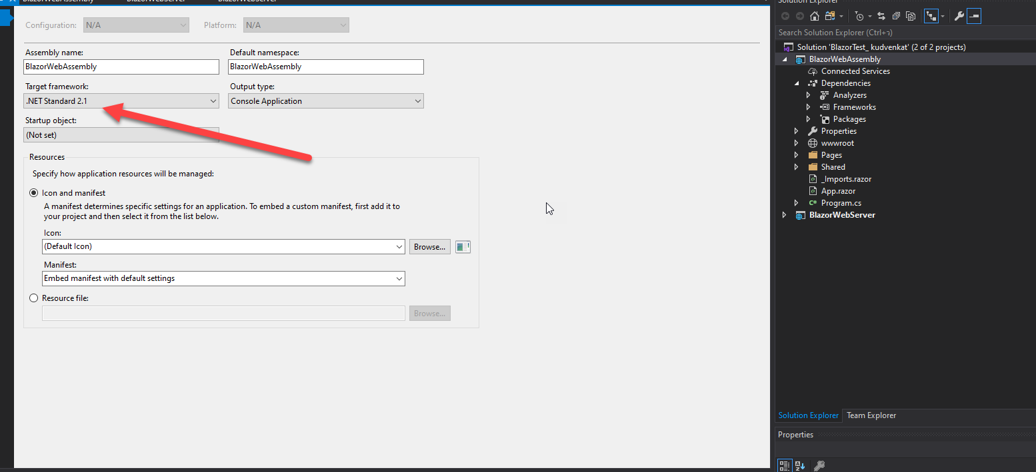Collapse all nodes in Solution Explorer
Image resolution: width=1036 pixels, height=472 pixels.
[x=897, y=15]
